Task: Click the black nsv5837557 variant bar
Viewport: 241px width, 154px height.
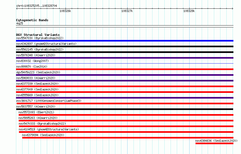Action: (125, 109)
